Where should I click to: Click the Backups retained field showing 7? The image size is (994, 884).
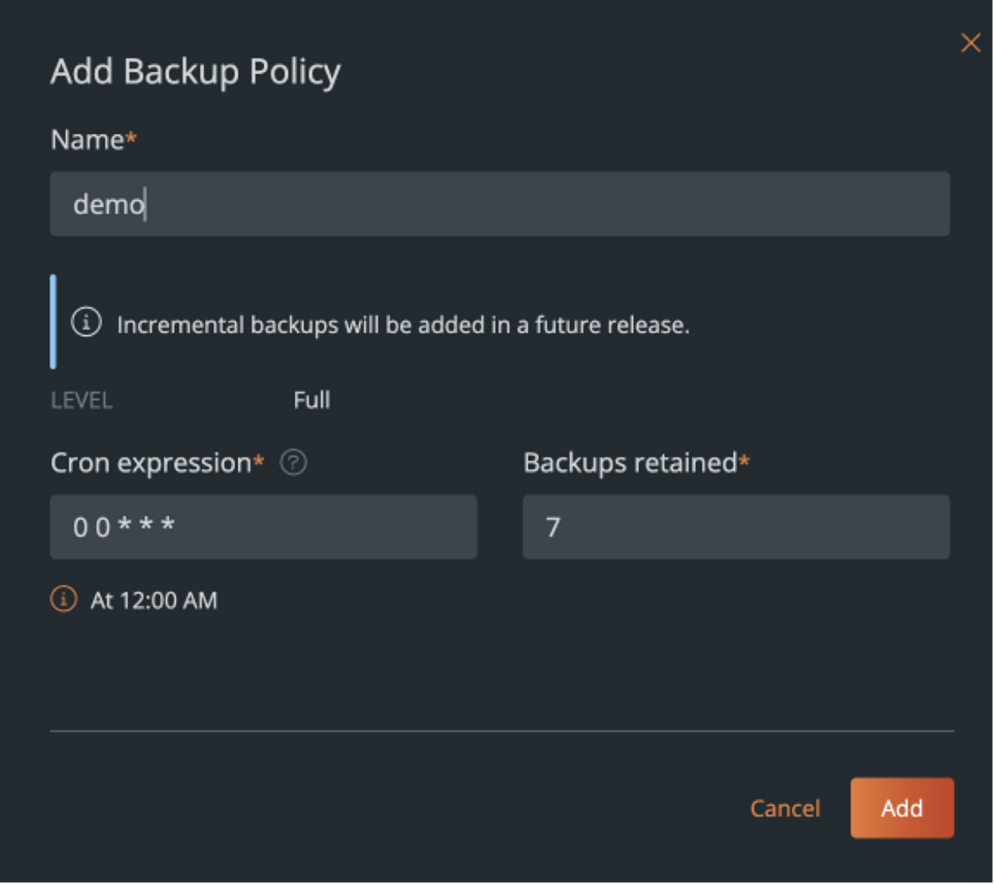click(736, 527)
